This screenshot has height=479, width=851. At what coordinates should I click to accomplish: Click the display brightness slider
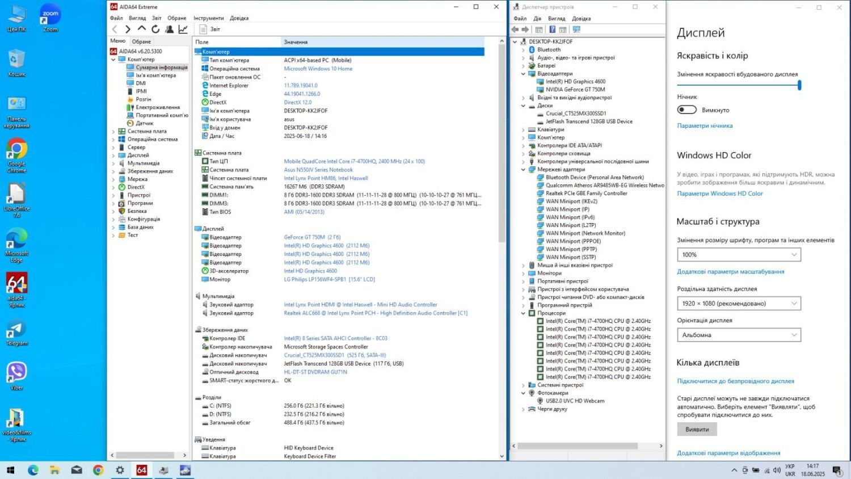pos(738,85)
